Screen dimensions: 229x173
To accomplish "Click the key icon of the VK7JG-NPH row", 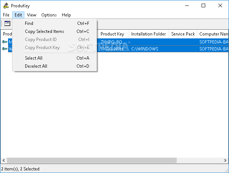I will (5, 49).
